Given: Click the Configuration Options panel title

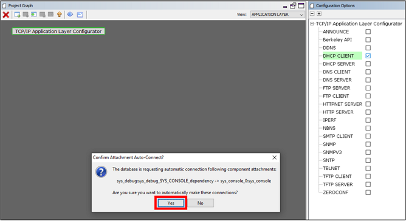Looking at the screenshot, I should pyautogui.click(x=335, y=5).
